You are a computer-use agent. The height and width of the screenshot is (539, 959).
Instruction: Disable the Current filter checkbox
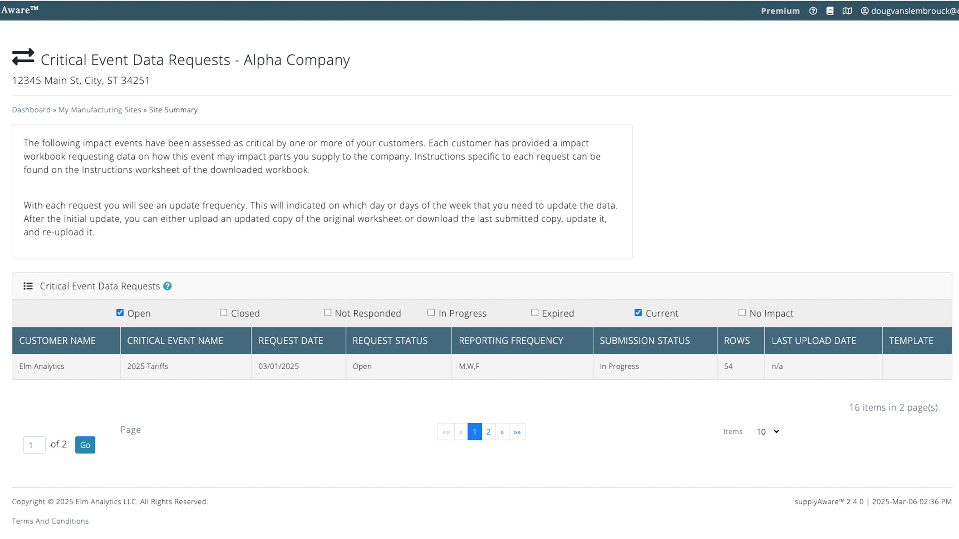(638, 313)
